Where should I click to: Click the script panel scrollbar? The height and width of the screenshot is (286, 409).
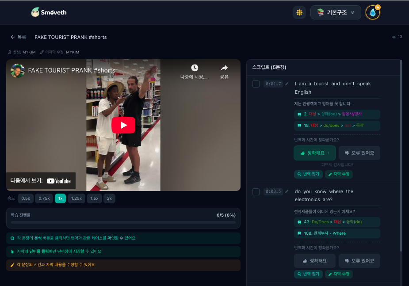coord(401,156)
